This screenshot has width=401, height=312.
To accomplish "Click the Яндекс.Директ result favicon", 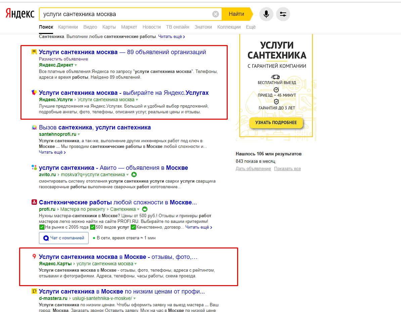I will (34, 52).
